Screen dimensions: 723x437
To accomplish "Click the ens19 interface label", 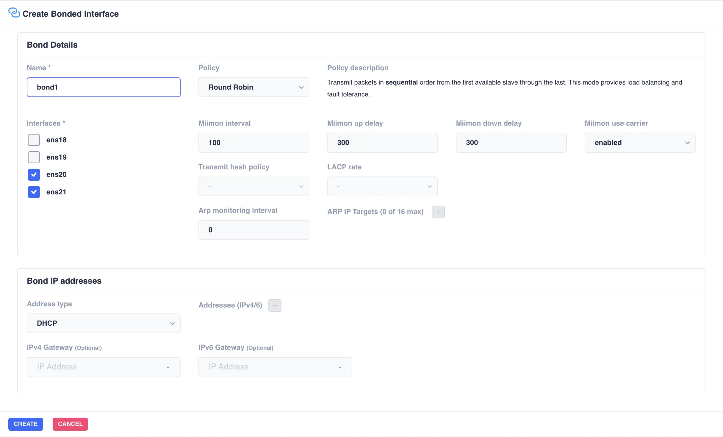I will click(x=57, y=157).
